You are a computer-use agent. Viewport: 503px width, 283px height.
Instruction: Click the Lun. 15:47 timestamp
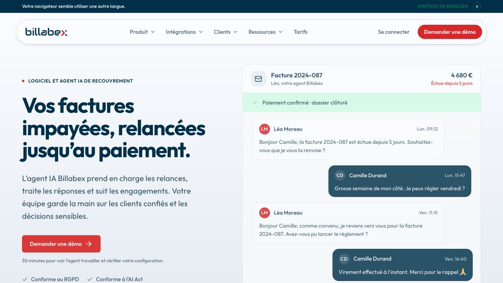tap(455, 175)
